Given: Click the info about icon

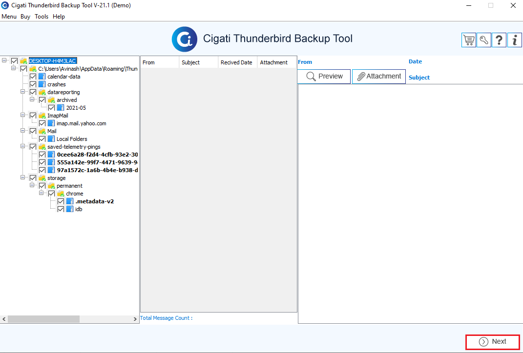Looking at the screenshot, I should pyautogui.click(x=514, y=40).
